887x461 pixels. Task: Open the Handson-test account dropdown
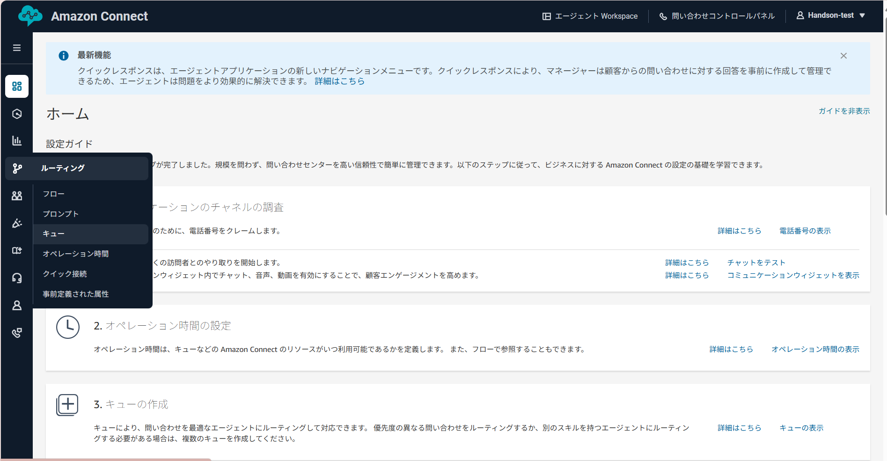[x=831, y=15]
